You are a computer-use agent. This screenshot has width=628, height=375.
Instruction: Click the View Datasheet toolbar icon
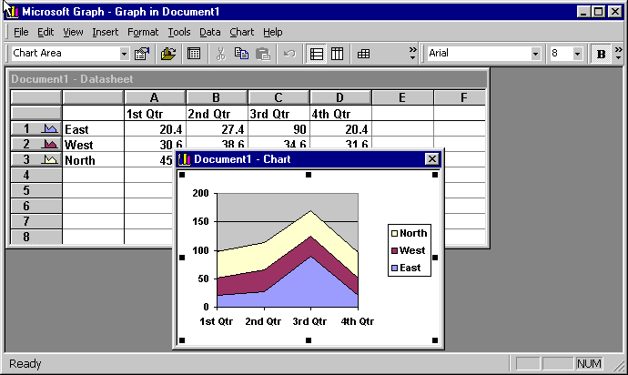tap(194, 54)
